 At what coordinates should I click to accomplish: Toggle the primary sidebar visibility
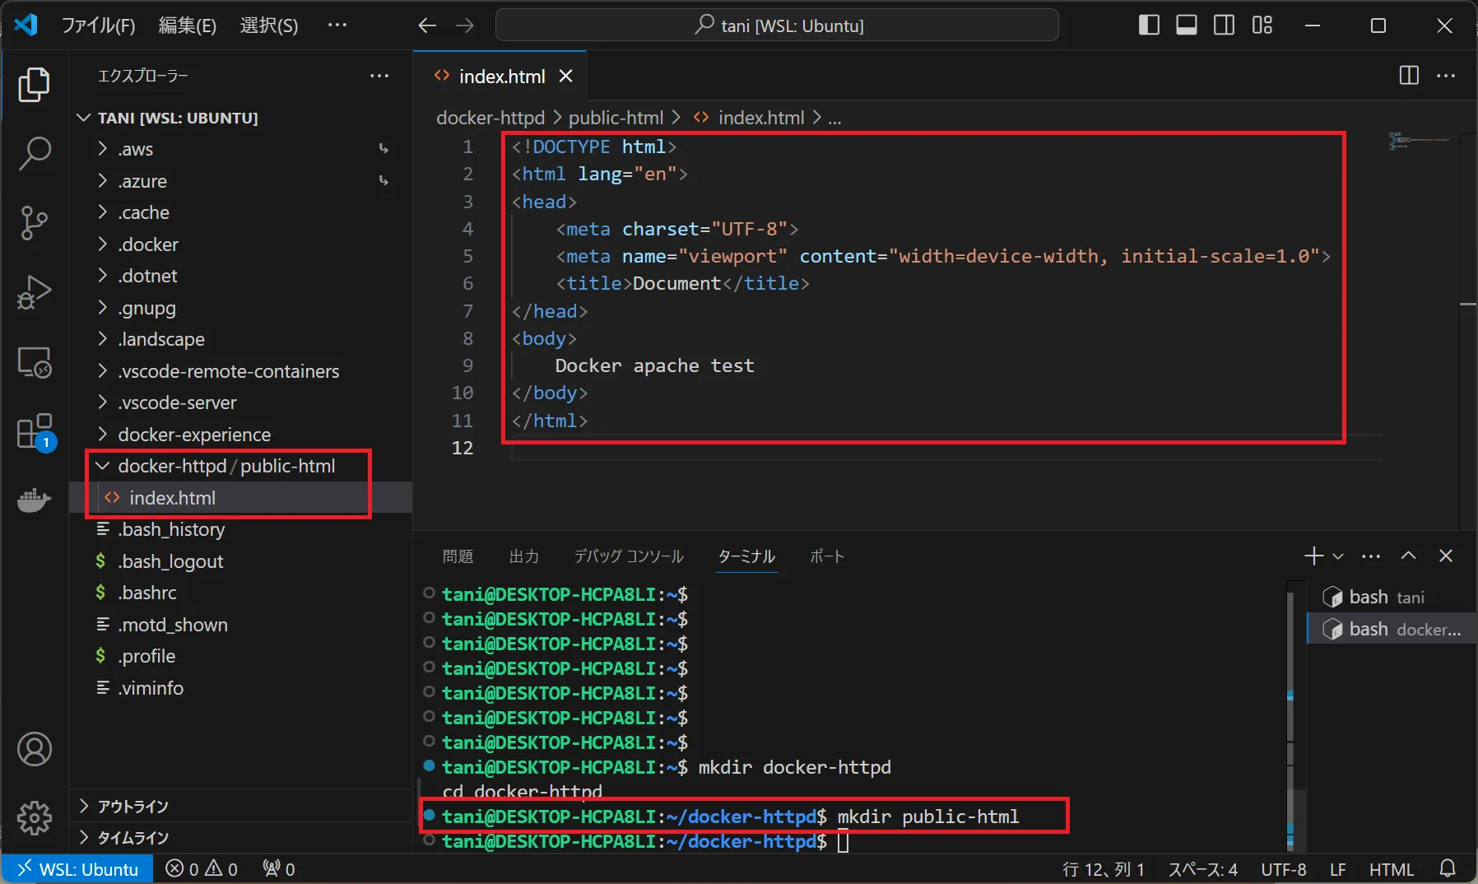1149,26
